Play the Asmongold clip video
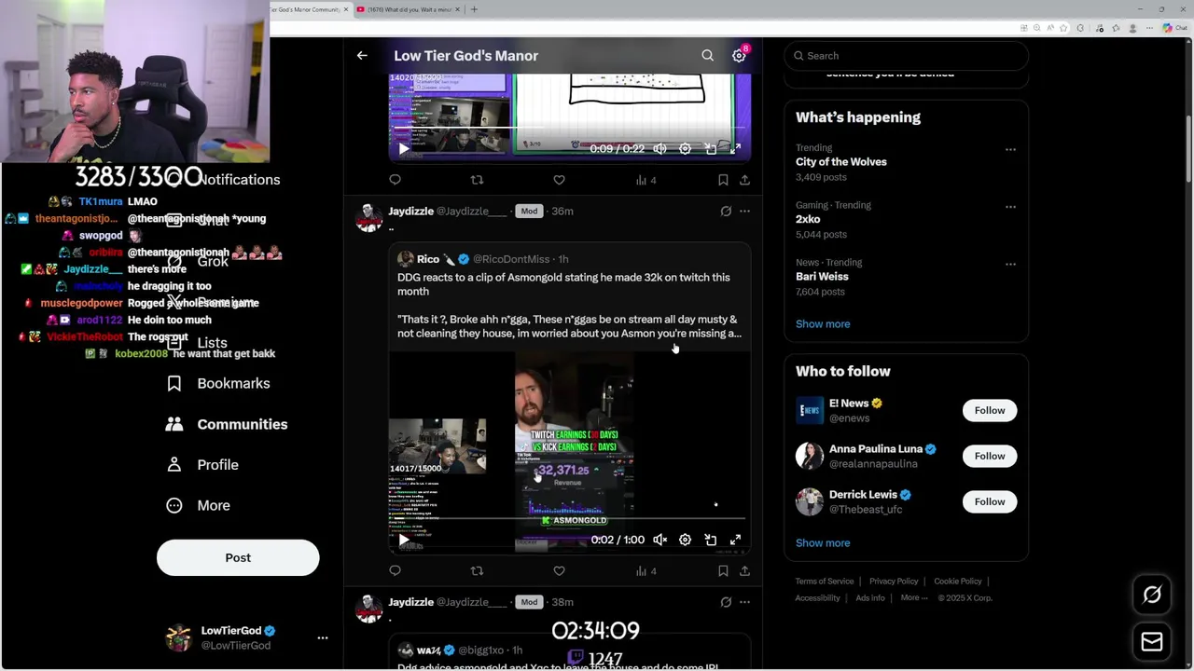The image size is (1194, 671). point(403,540)
